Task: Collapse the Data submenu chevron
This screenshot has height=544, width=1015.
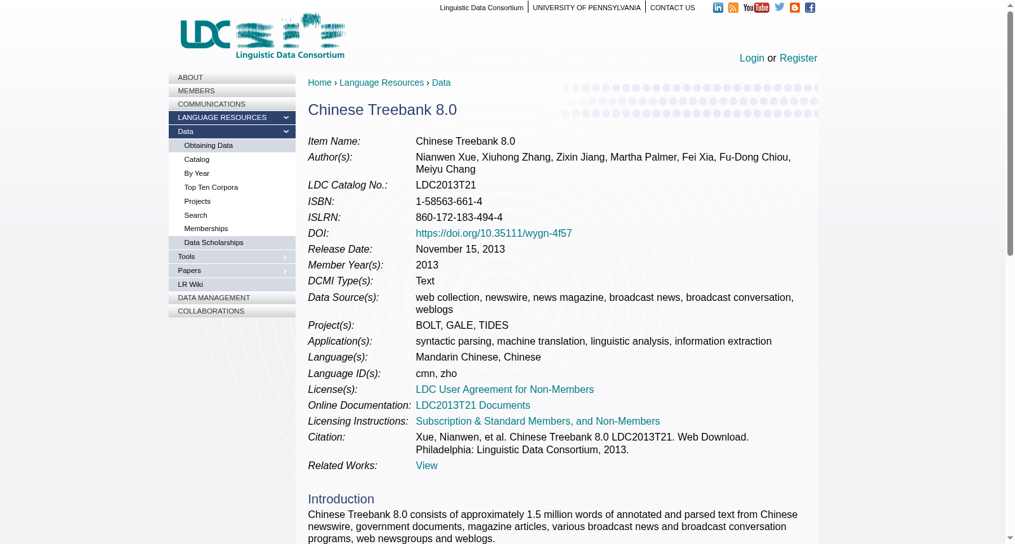Action: 286,131
